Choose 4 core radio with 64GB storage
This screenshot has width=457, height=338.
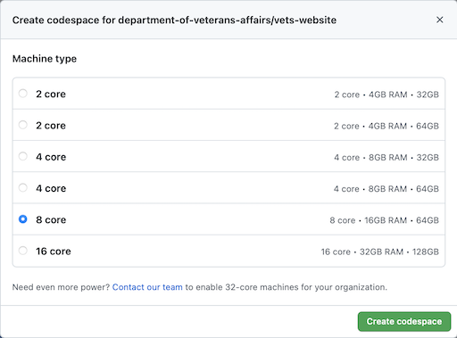pyautogui.click(x=23, y=188)
